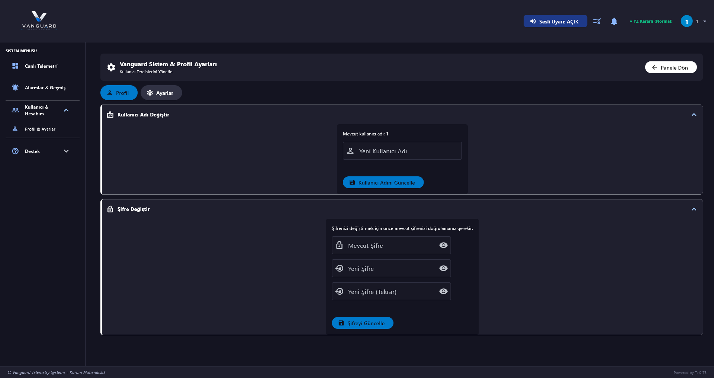Click the Destek question mark icon
Image resolution: width=714 pixels, height=378 pixels.
click(x=15, y=151)
